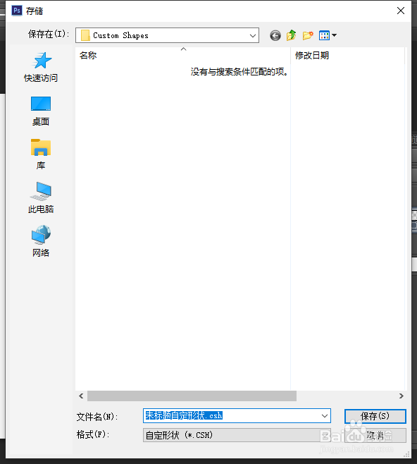Click the Photoshop Ps icon in title bar
This screenshot has height=464, width=417.
17,11
